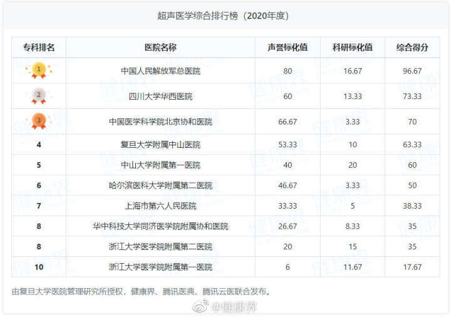The width and height of the screenshot is (451, 317).
Task: Click reputation value 46.67
Action: (288, 185)
